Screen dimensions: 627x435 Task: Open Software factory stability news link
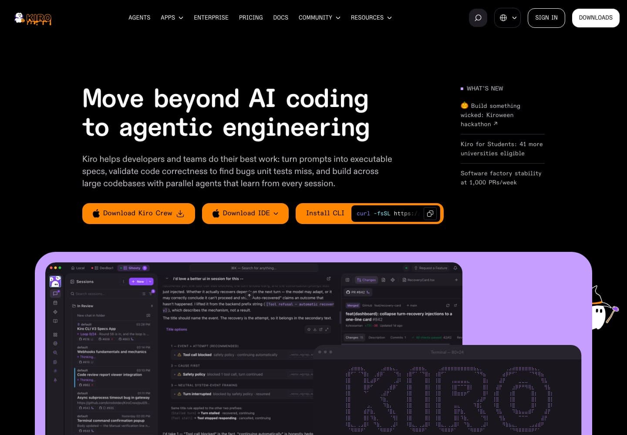501,178
